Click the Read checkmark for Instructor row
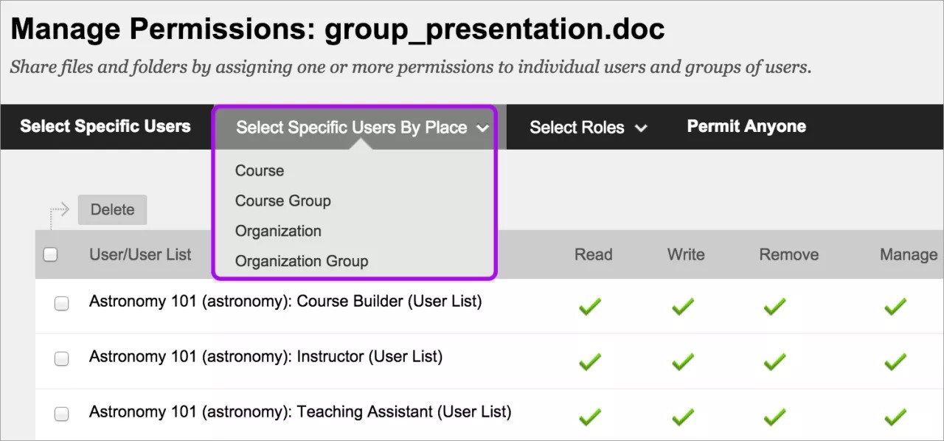This screenshot has height=441, width=944. click(590, 361)
